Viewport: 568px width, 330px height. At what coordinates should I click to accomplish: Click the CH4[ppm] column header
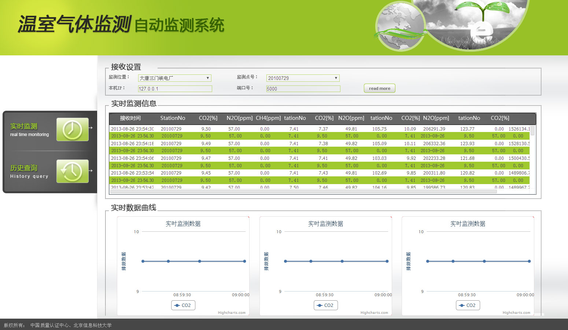click(x=268, y=118)
